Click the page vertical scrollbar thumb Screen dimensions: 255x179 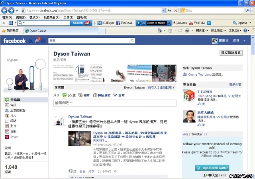[253, 47]
